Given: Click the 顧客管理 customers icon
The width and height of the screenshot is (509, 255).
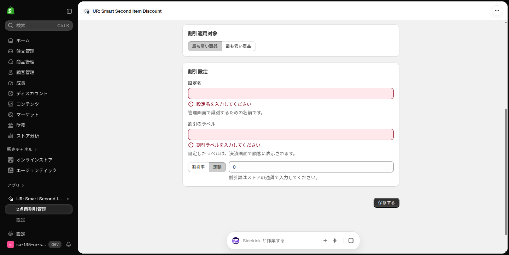Looking at the screenshot, I should pos(11,72).
